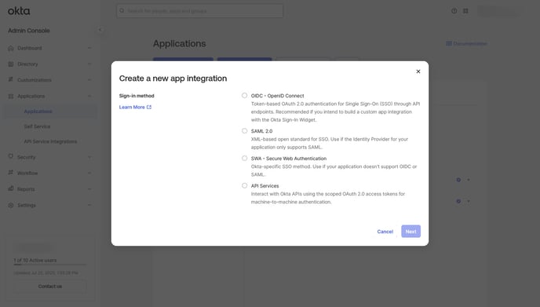Image resolution: width=540 pixels, height=307 pixels.
Task: Pick the API Services radio option
Action: (244, 185)
